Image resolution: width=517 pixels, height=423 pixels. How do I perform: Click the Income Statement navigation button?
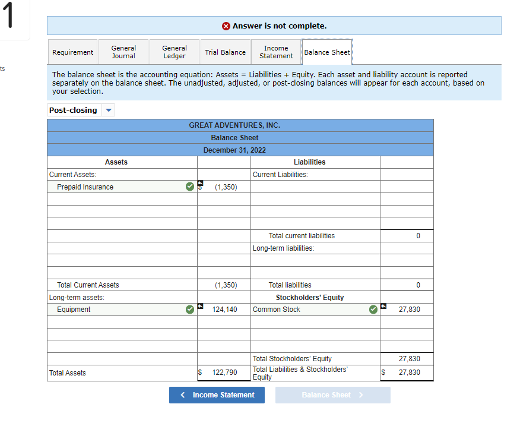[217, 394]
